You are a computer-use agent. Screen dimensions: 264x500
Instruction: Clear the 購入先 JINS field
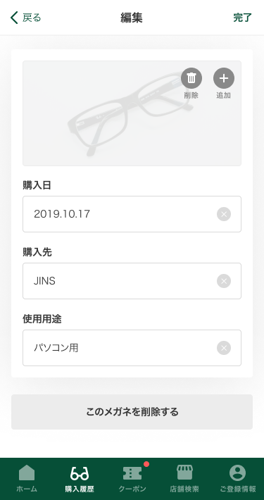pos(224,281)
